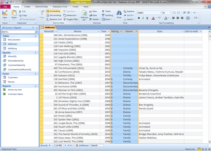Collapse the Tables group in navigation pane
Screen dimensions: 211x151
click(x=36, y=36)
